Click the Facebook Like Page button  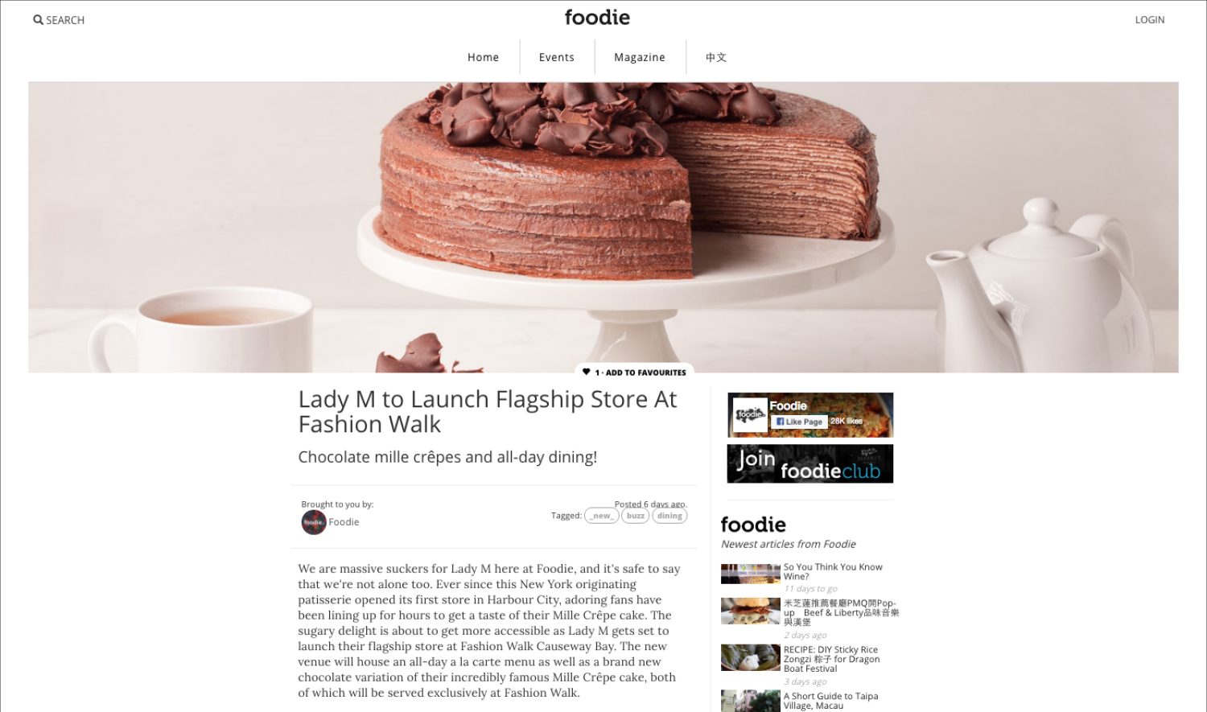pyautogui.click(x=799, y=422)
